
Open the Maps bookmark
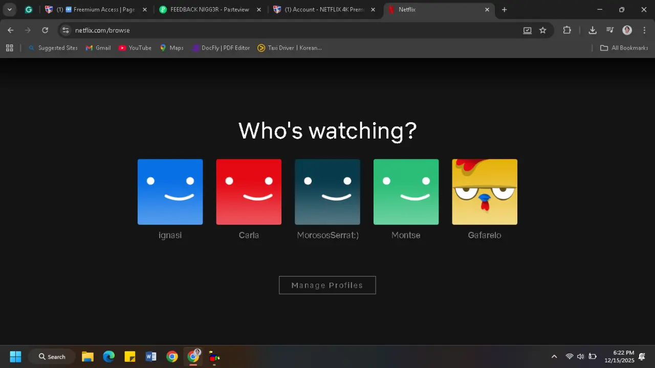point(171,48)
